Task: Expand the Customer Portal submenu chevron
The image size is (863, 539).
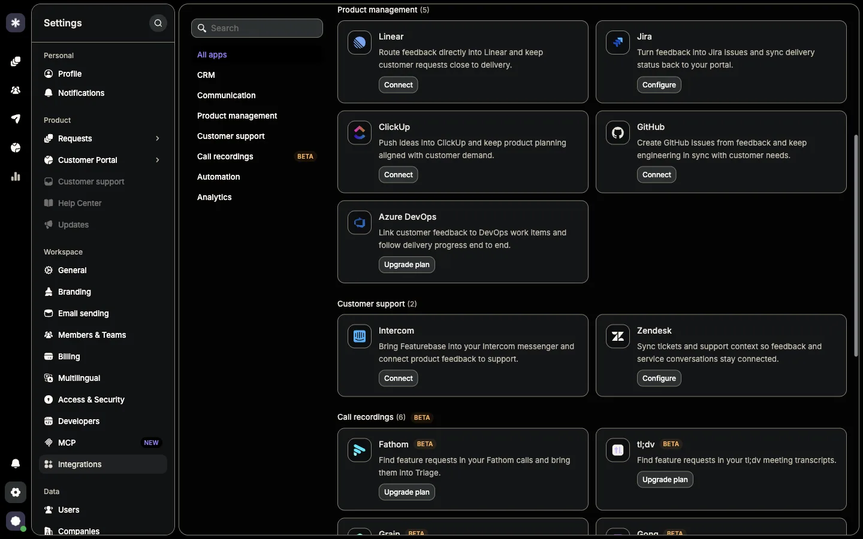Action: point(158,160)
